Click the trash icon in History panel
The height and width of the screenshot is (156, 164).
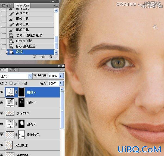(51, 57)
